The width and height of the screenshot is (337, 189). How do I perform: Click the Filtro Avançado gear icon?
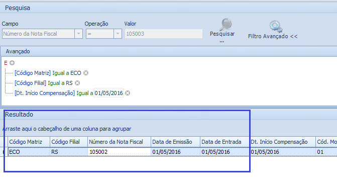[x=276, y=27]
